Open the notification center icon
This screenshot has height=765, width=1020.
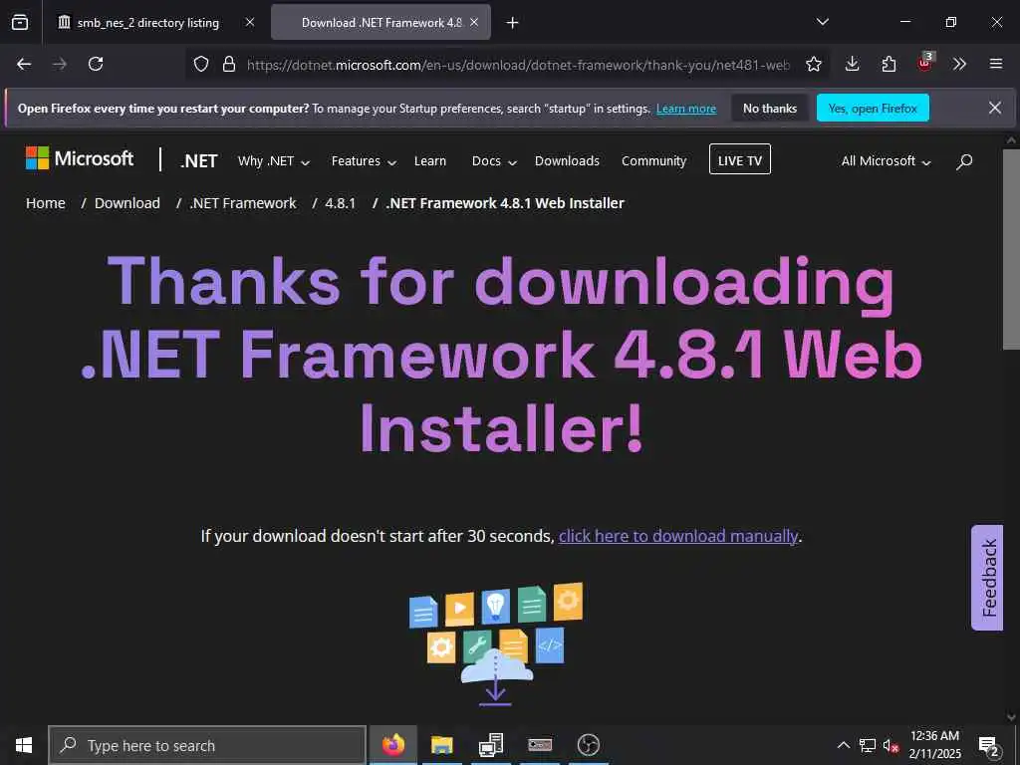[x=989, y=745]
